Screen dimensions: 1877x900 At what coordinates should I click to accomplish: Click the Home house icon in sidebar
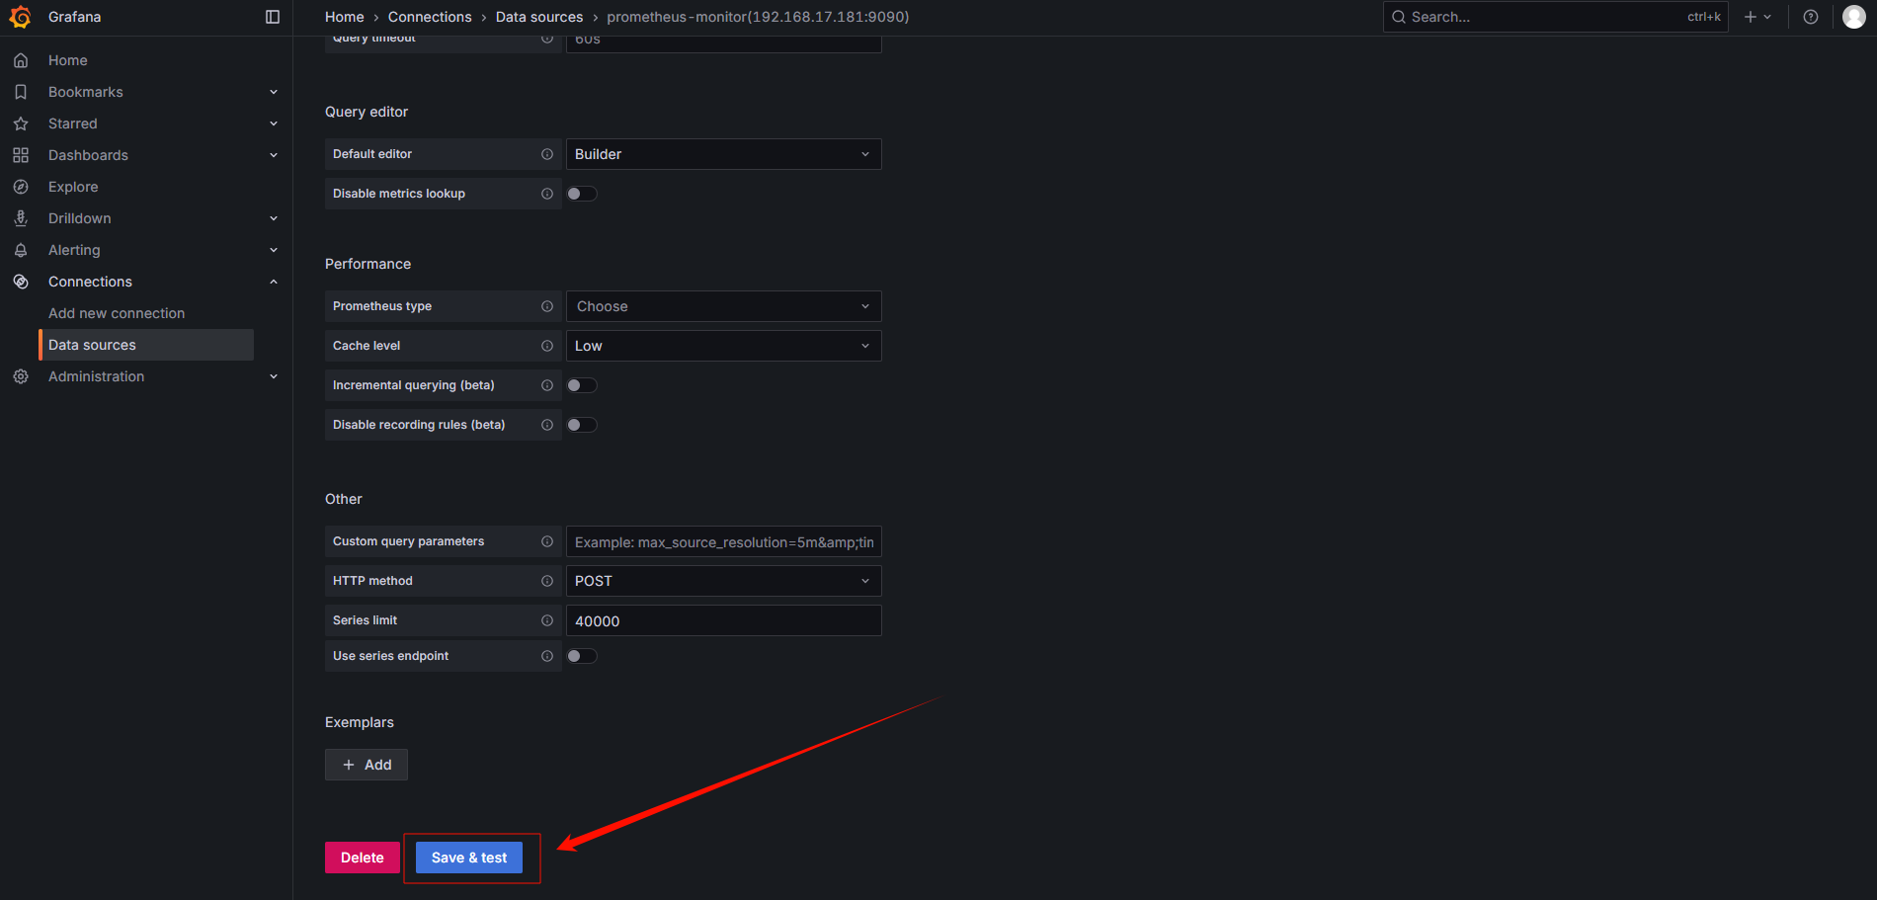point(21,60)
